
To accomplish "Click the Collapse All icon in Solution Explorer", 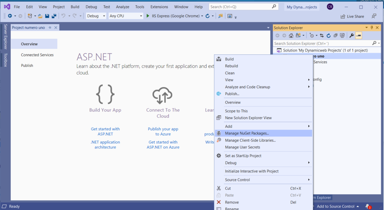I will (x=335, y=36).
